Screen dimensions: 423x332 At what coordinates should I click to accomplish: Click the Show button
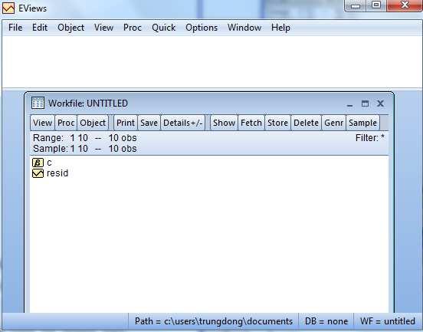[224, 123]
